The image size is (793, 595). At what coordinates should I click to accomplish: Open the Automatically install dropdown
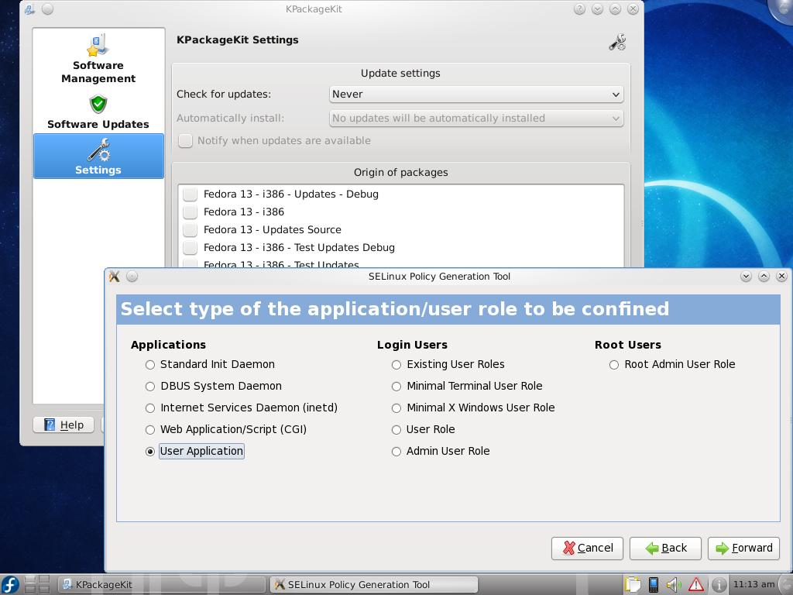(476, 119)
